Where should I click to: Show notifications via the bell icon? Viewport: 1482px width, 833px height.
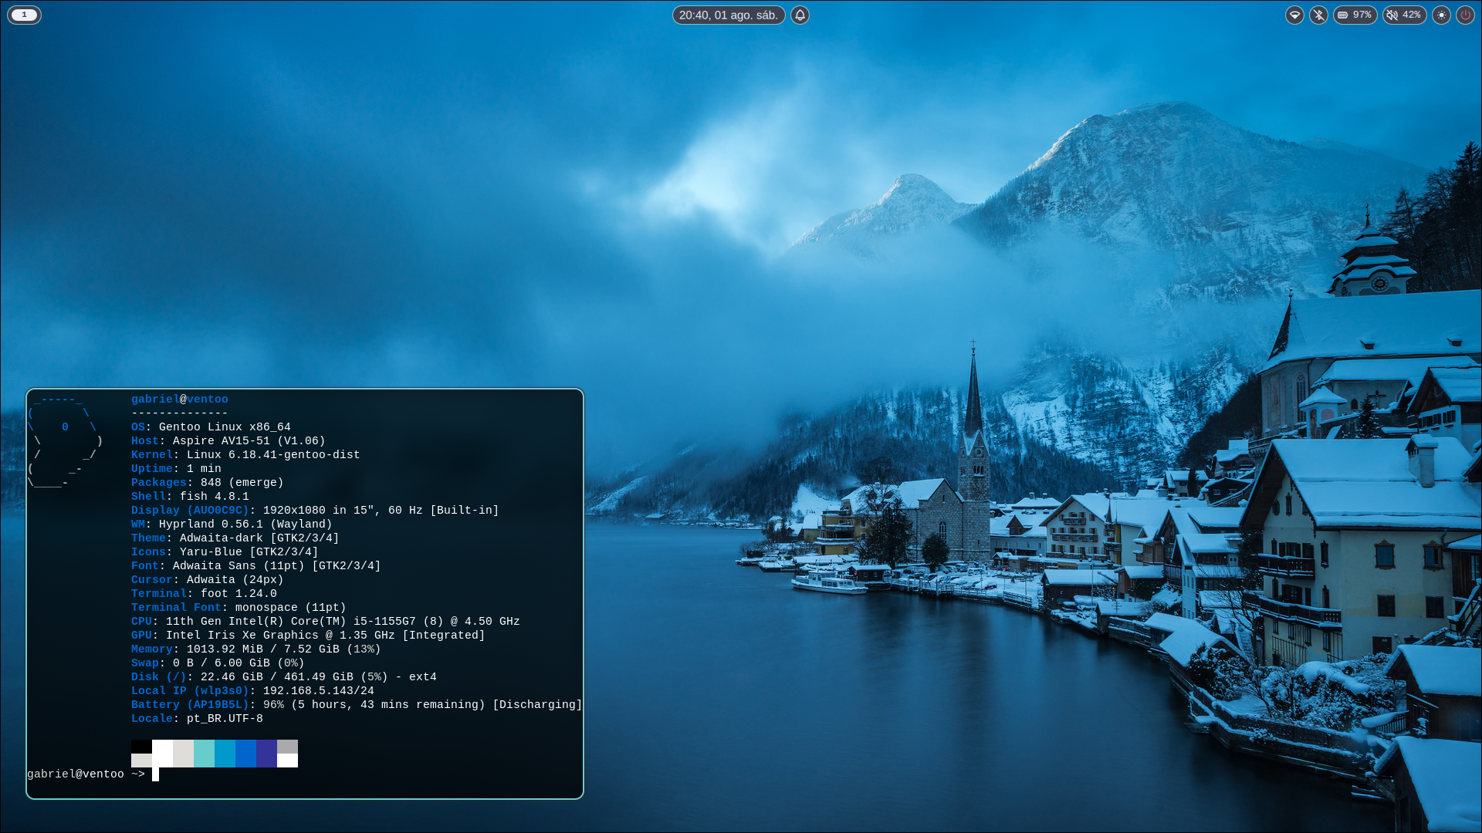pyautogui.click(x=800, y=15)
